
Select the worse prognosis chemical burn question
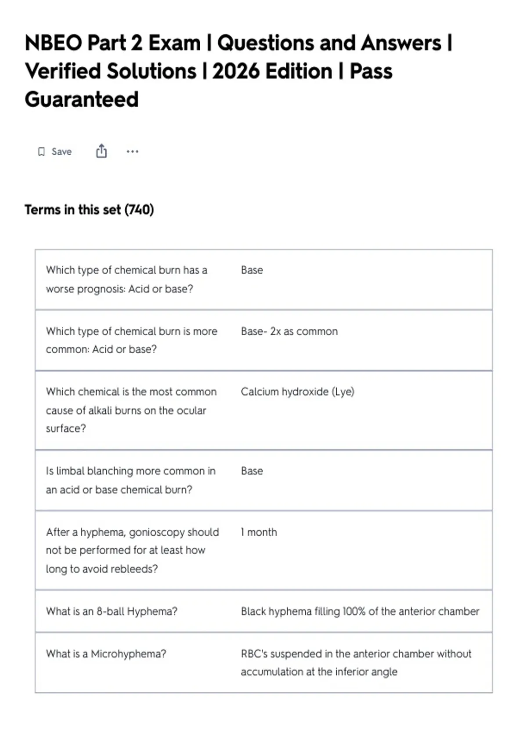pyautogui.click(x=126, y=279)
